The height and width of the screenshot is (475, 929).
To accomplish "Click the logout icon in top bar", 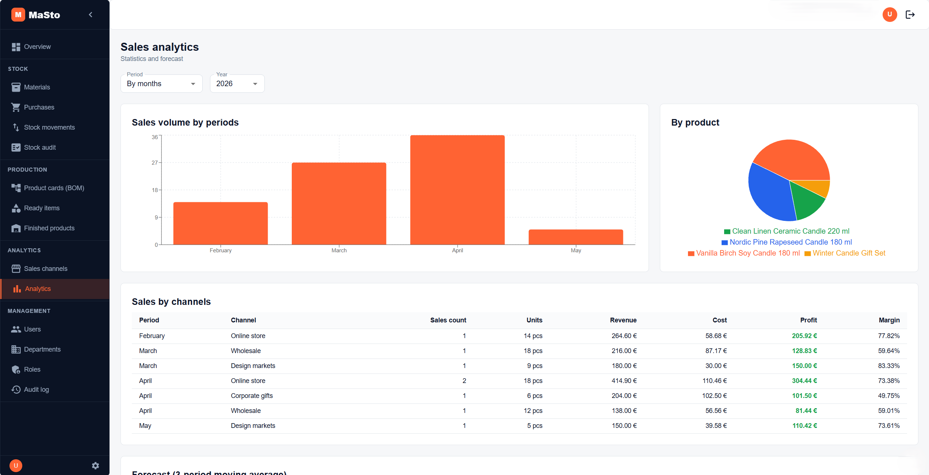I will tap(910, 15).
